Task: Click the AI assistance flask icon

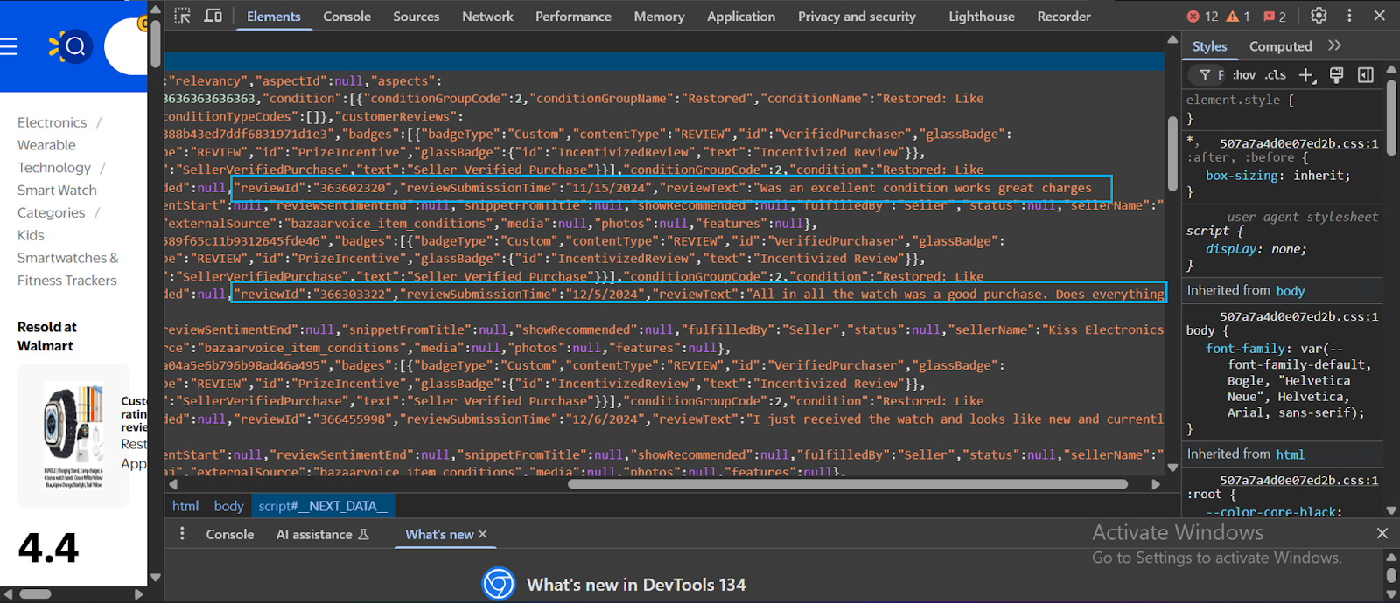Action: 363,534
